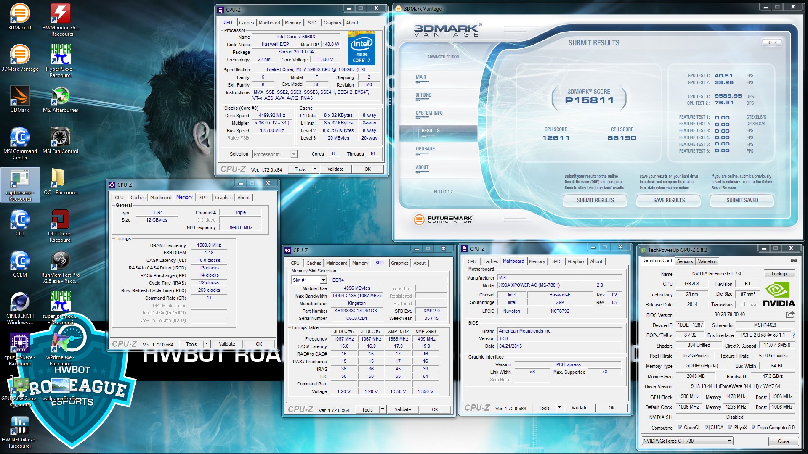Click the DRAM Frequency value field
This screenshot has width=808, height=454.
pyautogui.click(x=209, y=245)
